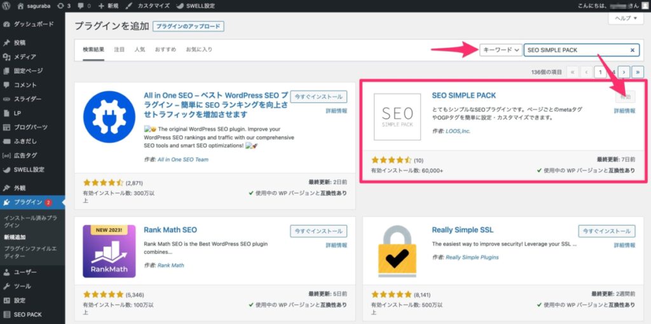Switch to the 注目 tab
This screenshot has height=324, width=651.
pos(119,50)
